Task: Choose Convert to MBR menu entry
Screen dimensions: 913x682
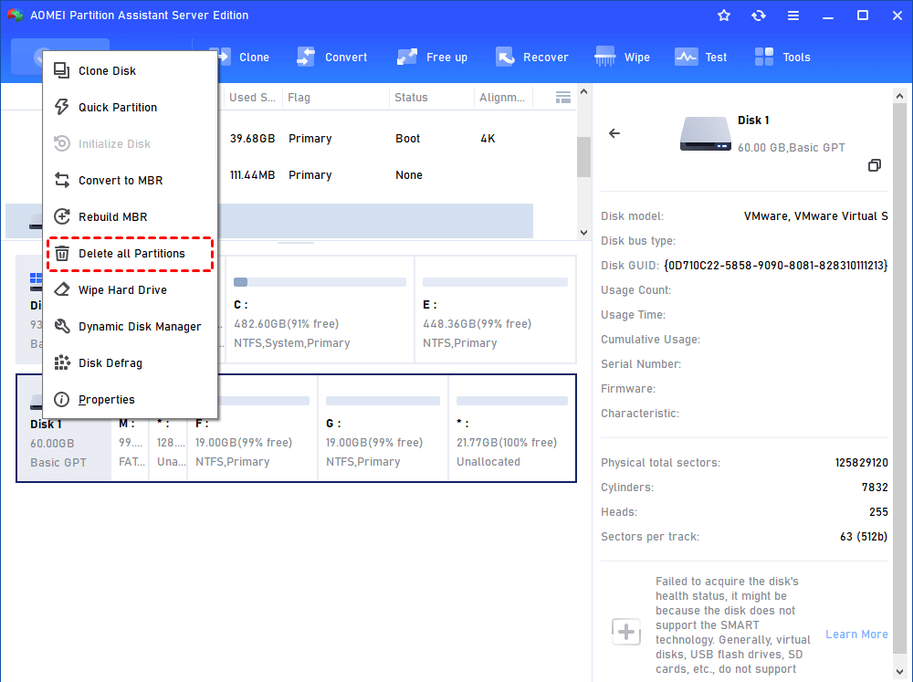Action: [x=130, y=180]
